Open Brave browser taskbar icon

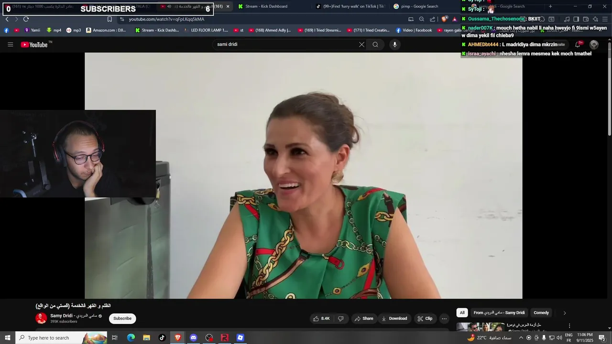[x=178, y=338]
